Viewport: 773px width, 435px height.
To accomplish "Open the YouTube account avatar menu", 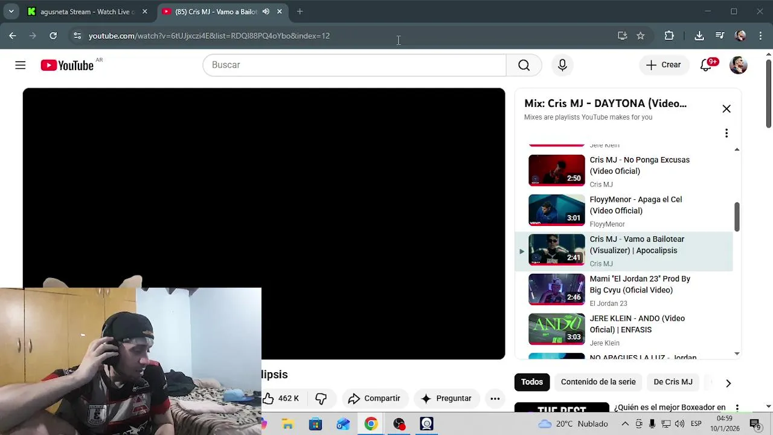I will 738,65.
